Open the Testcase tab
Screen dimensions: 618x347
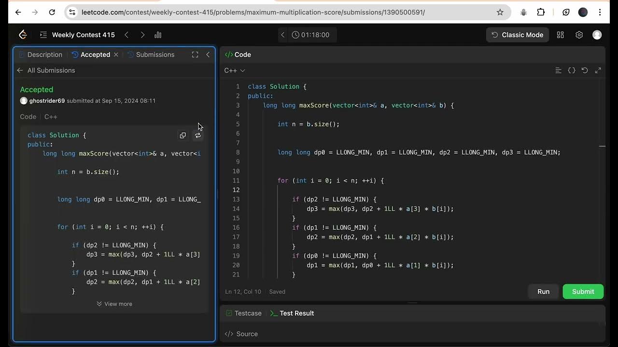click(244, 313)
